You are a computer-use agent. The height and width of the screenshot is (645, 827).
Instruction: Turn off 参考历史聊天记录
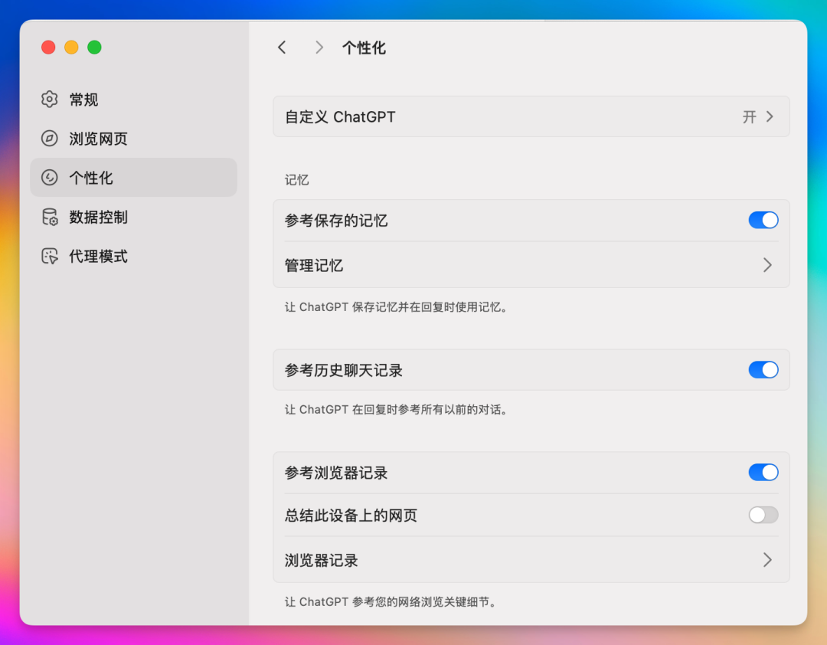point(763,369)
